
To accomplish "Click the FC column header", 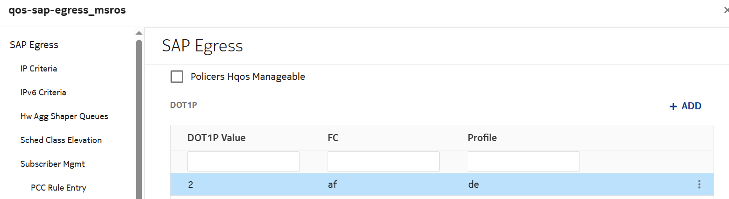I will click(x=333, y=138).
